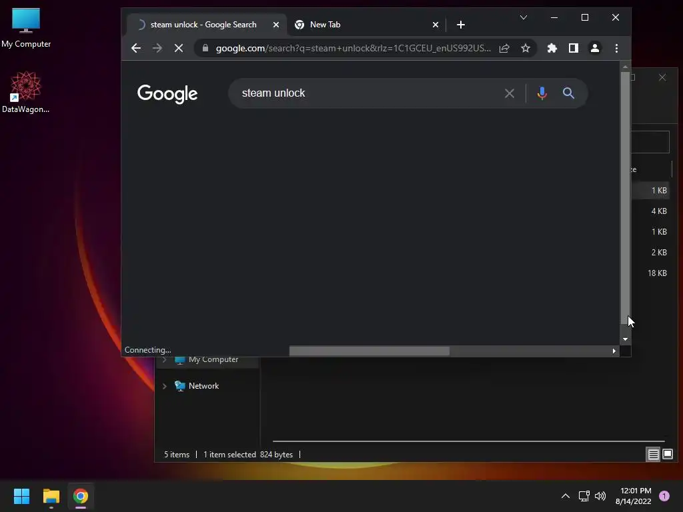
Task: Expand Network in File Explorer tree
Action: coord(164,386)
